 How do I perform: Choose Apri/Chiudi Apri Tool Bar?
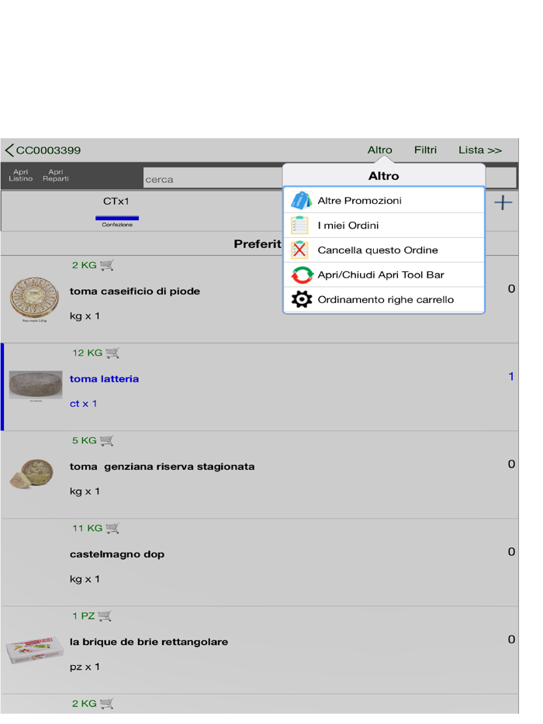click(x=384, y=274)
